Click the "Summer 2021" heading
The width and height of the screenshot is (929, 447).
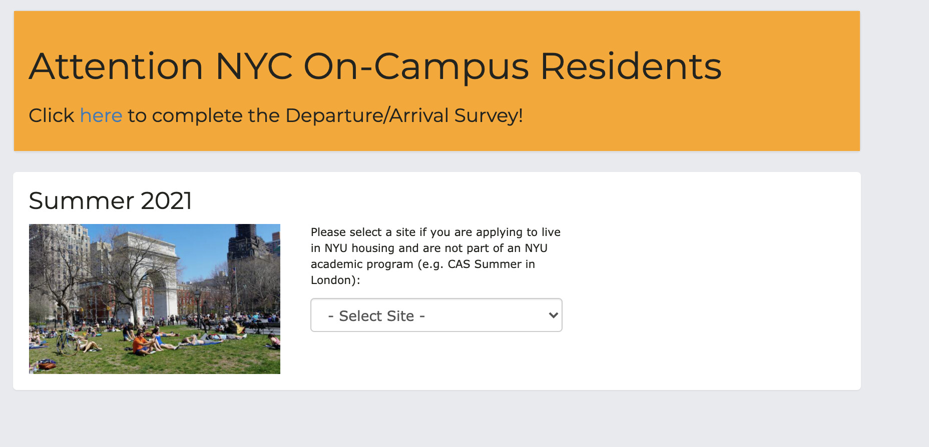click(110, 201)
